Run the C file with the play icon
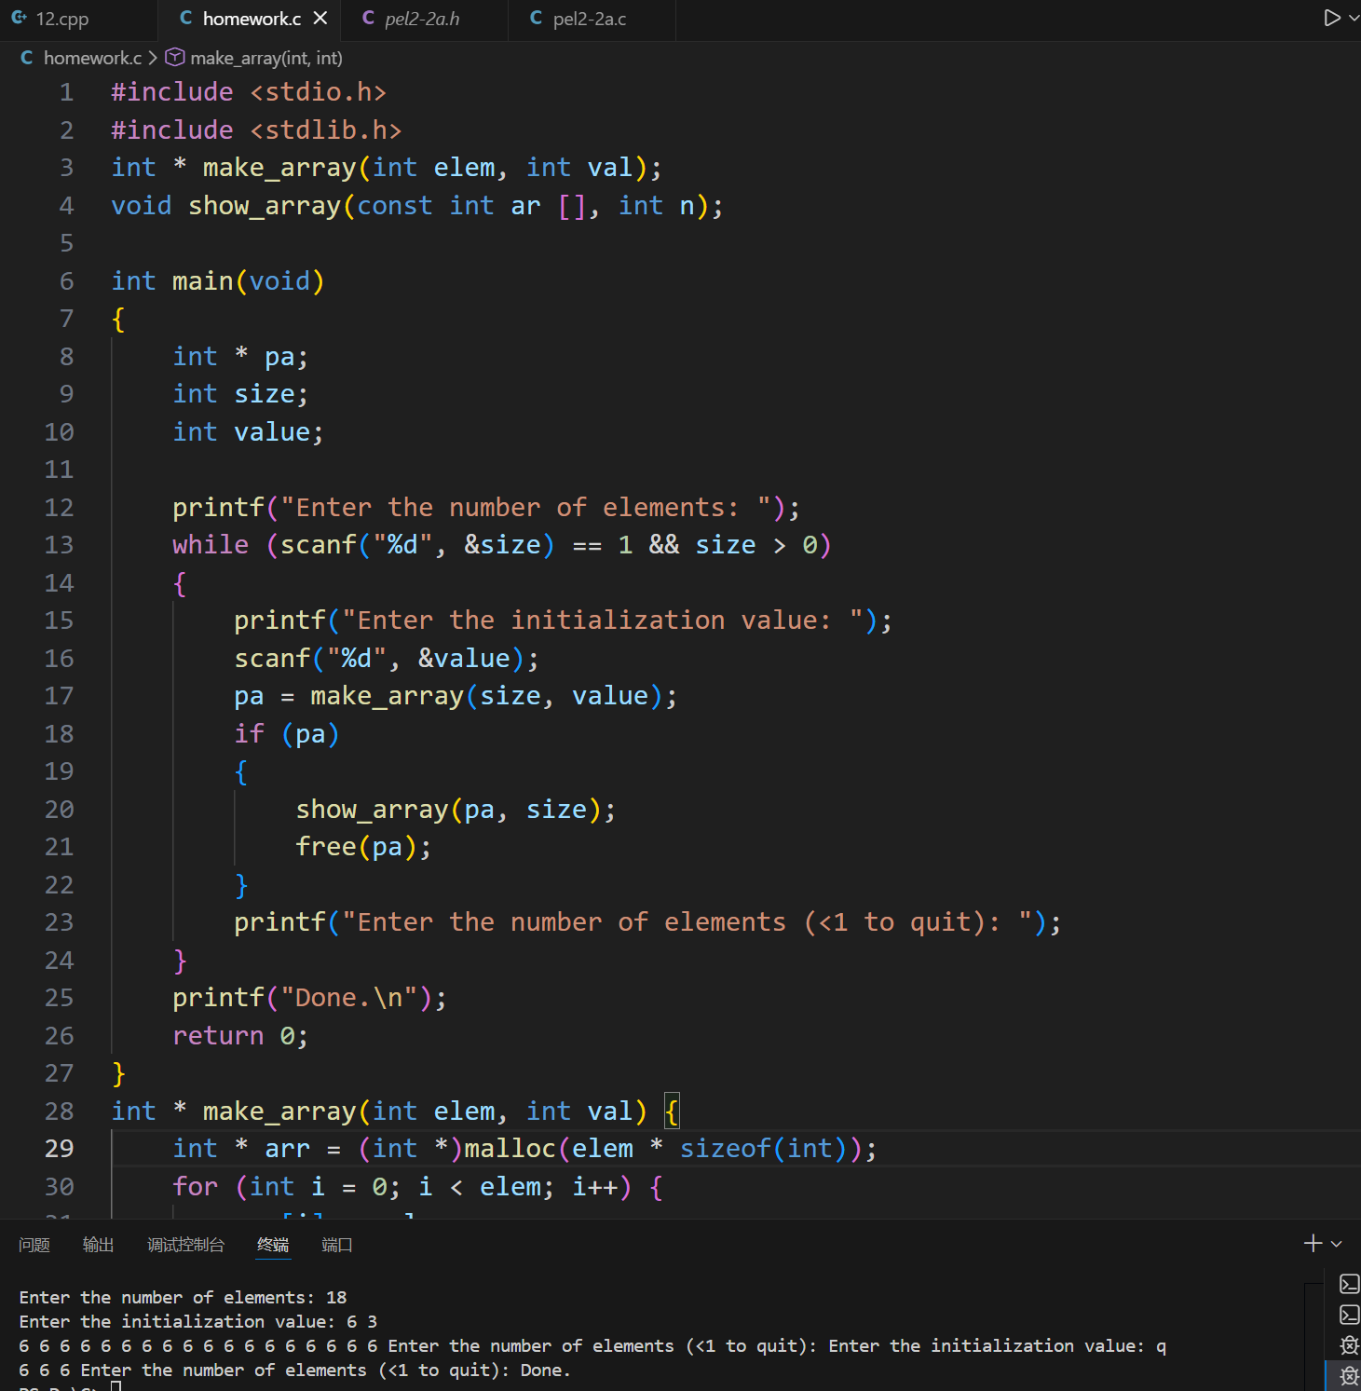1361x1391 pixels. click(x=1332, y=18)
